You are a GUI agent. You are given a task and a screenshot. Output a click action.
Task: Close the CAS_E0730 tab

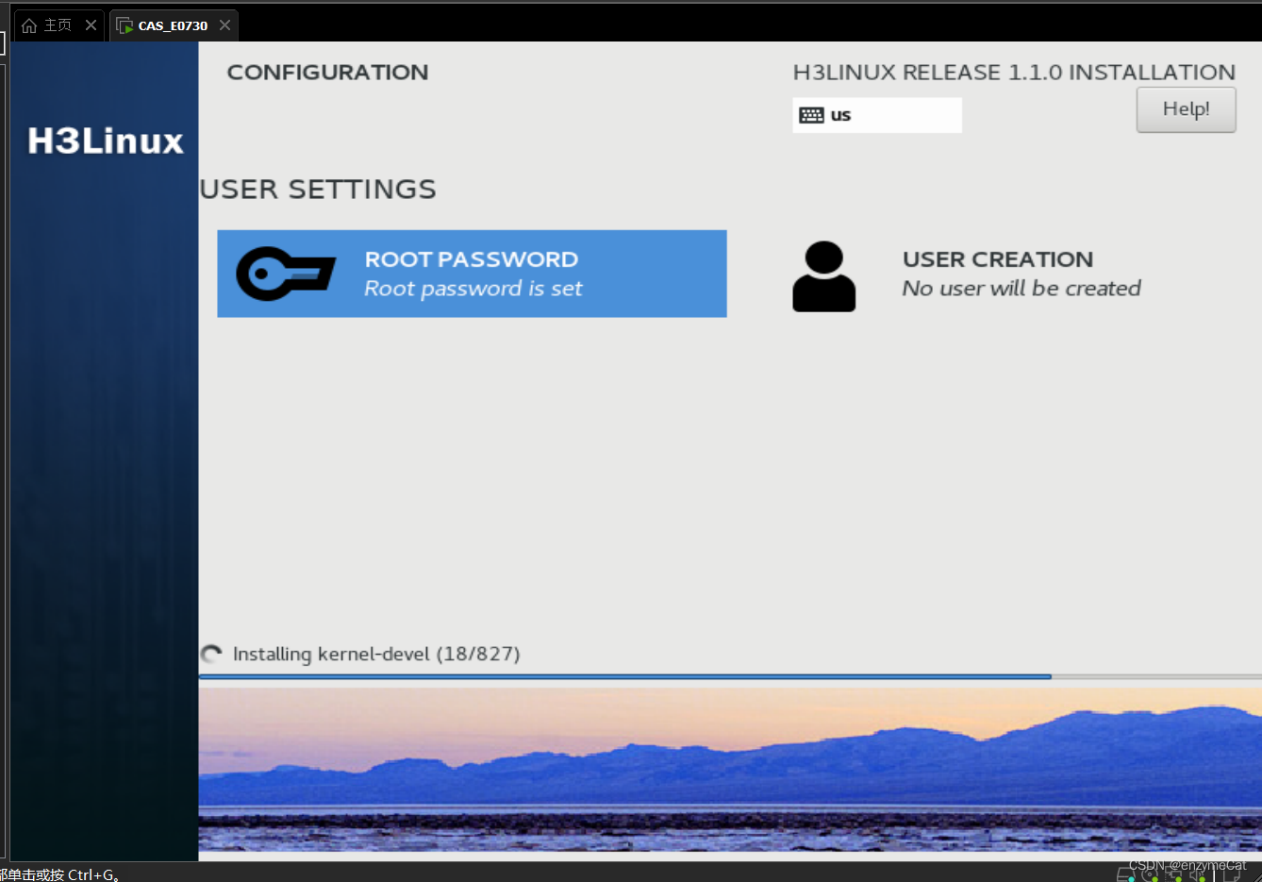coord(224,25)
